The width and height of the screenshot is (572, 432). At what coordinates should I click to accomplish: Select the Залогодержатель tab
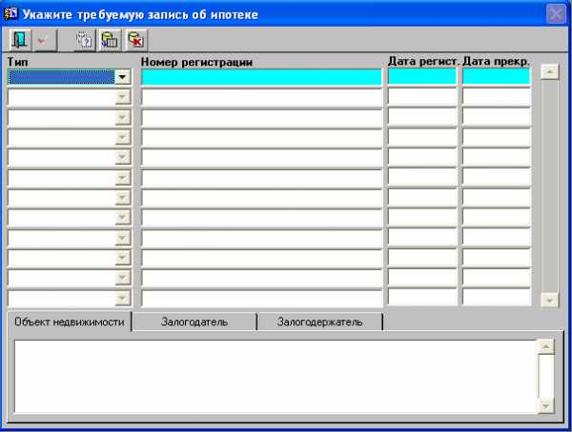(319, 322)
